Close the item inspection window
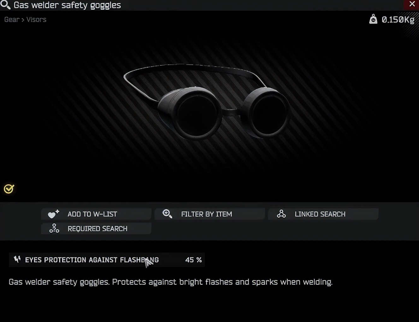 click(x=412, y=4)
